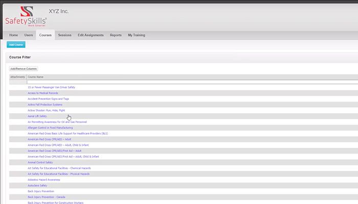Open Active Fall Protection Systems course
The height and width of the screenshot is (204, 358).
(x=45, y=105)
